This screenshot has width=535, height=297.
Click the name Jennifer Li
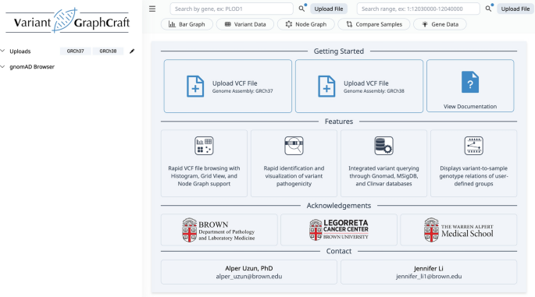click(x=429, y=268)
